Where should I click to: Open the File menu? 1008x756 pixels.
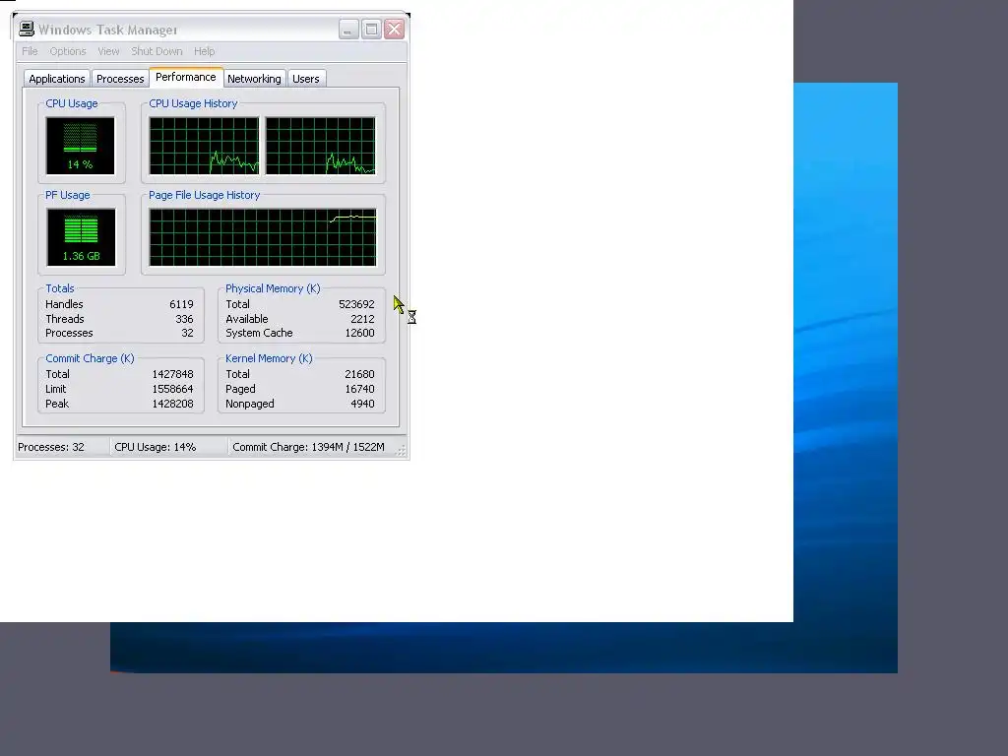(x=30, y=51)
